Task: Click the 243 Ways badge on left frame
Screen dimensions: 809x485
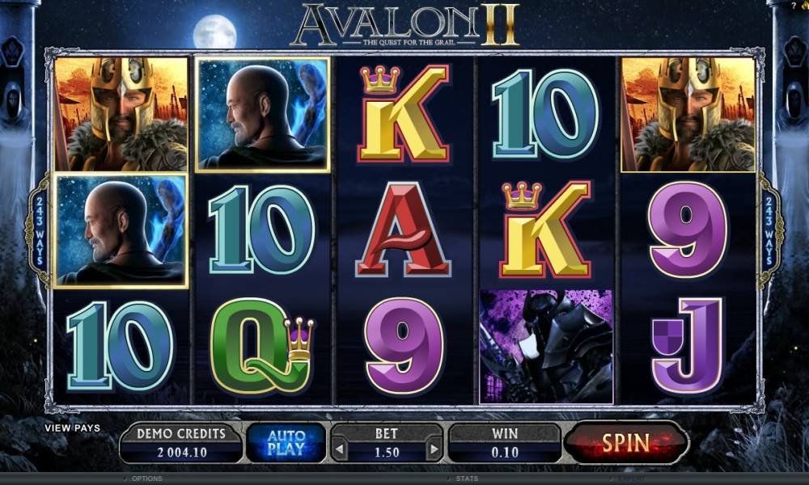Action: 39,231
